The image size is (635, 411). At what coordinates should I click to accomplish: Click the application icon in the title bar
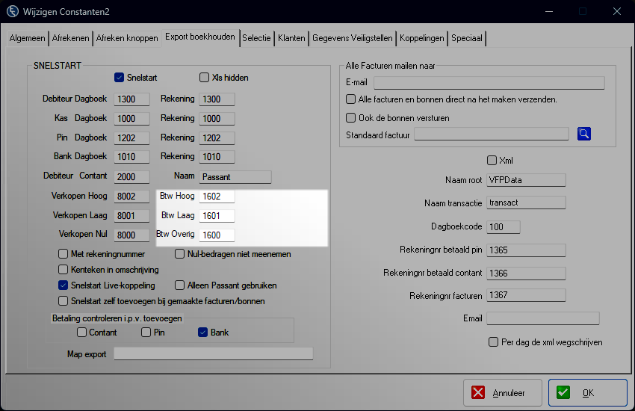(13, 12)
